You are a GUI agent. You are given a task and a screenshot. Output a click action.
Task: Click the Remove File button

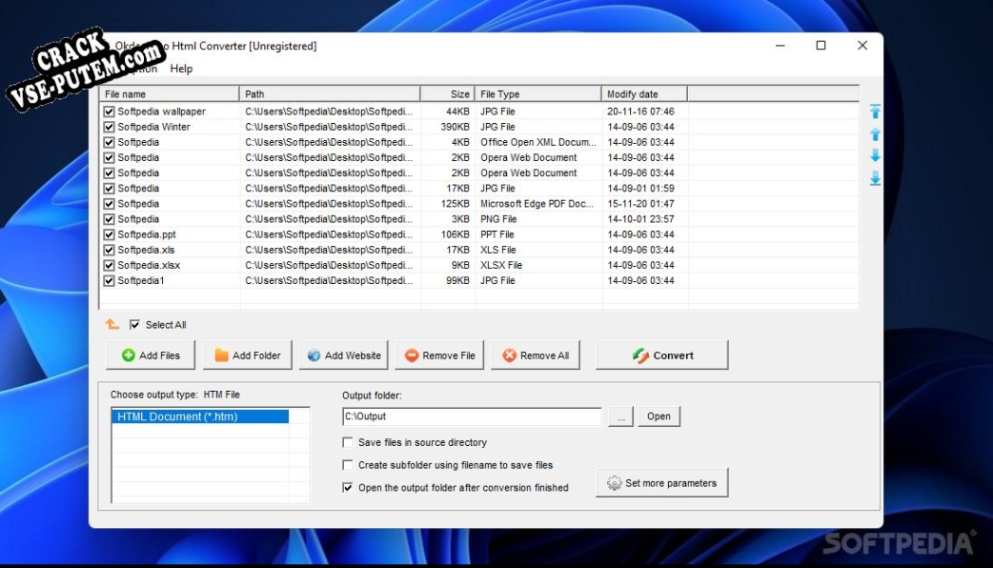[439, 355]
